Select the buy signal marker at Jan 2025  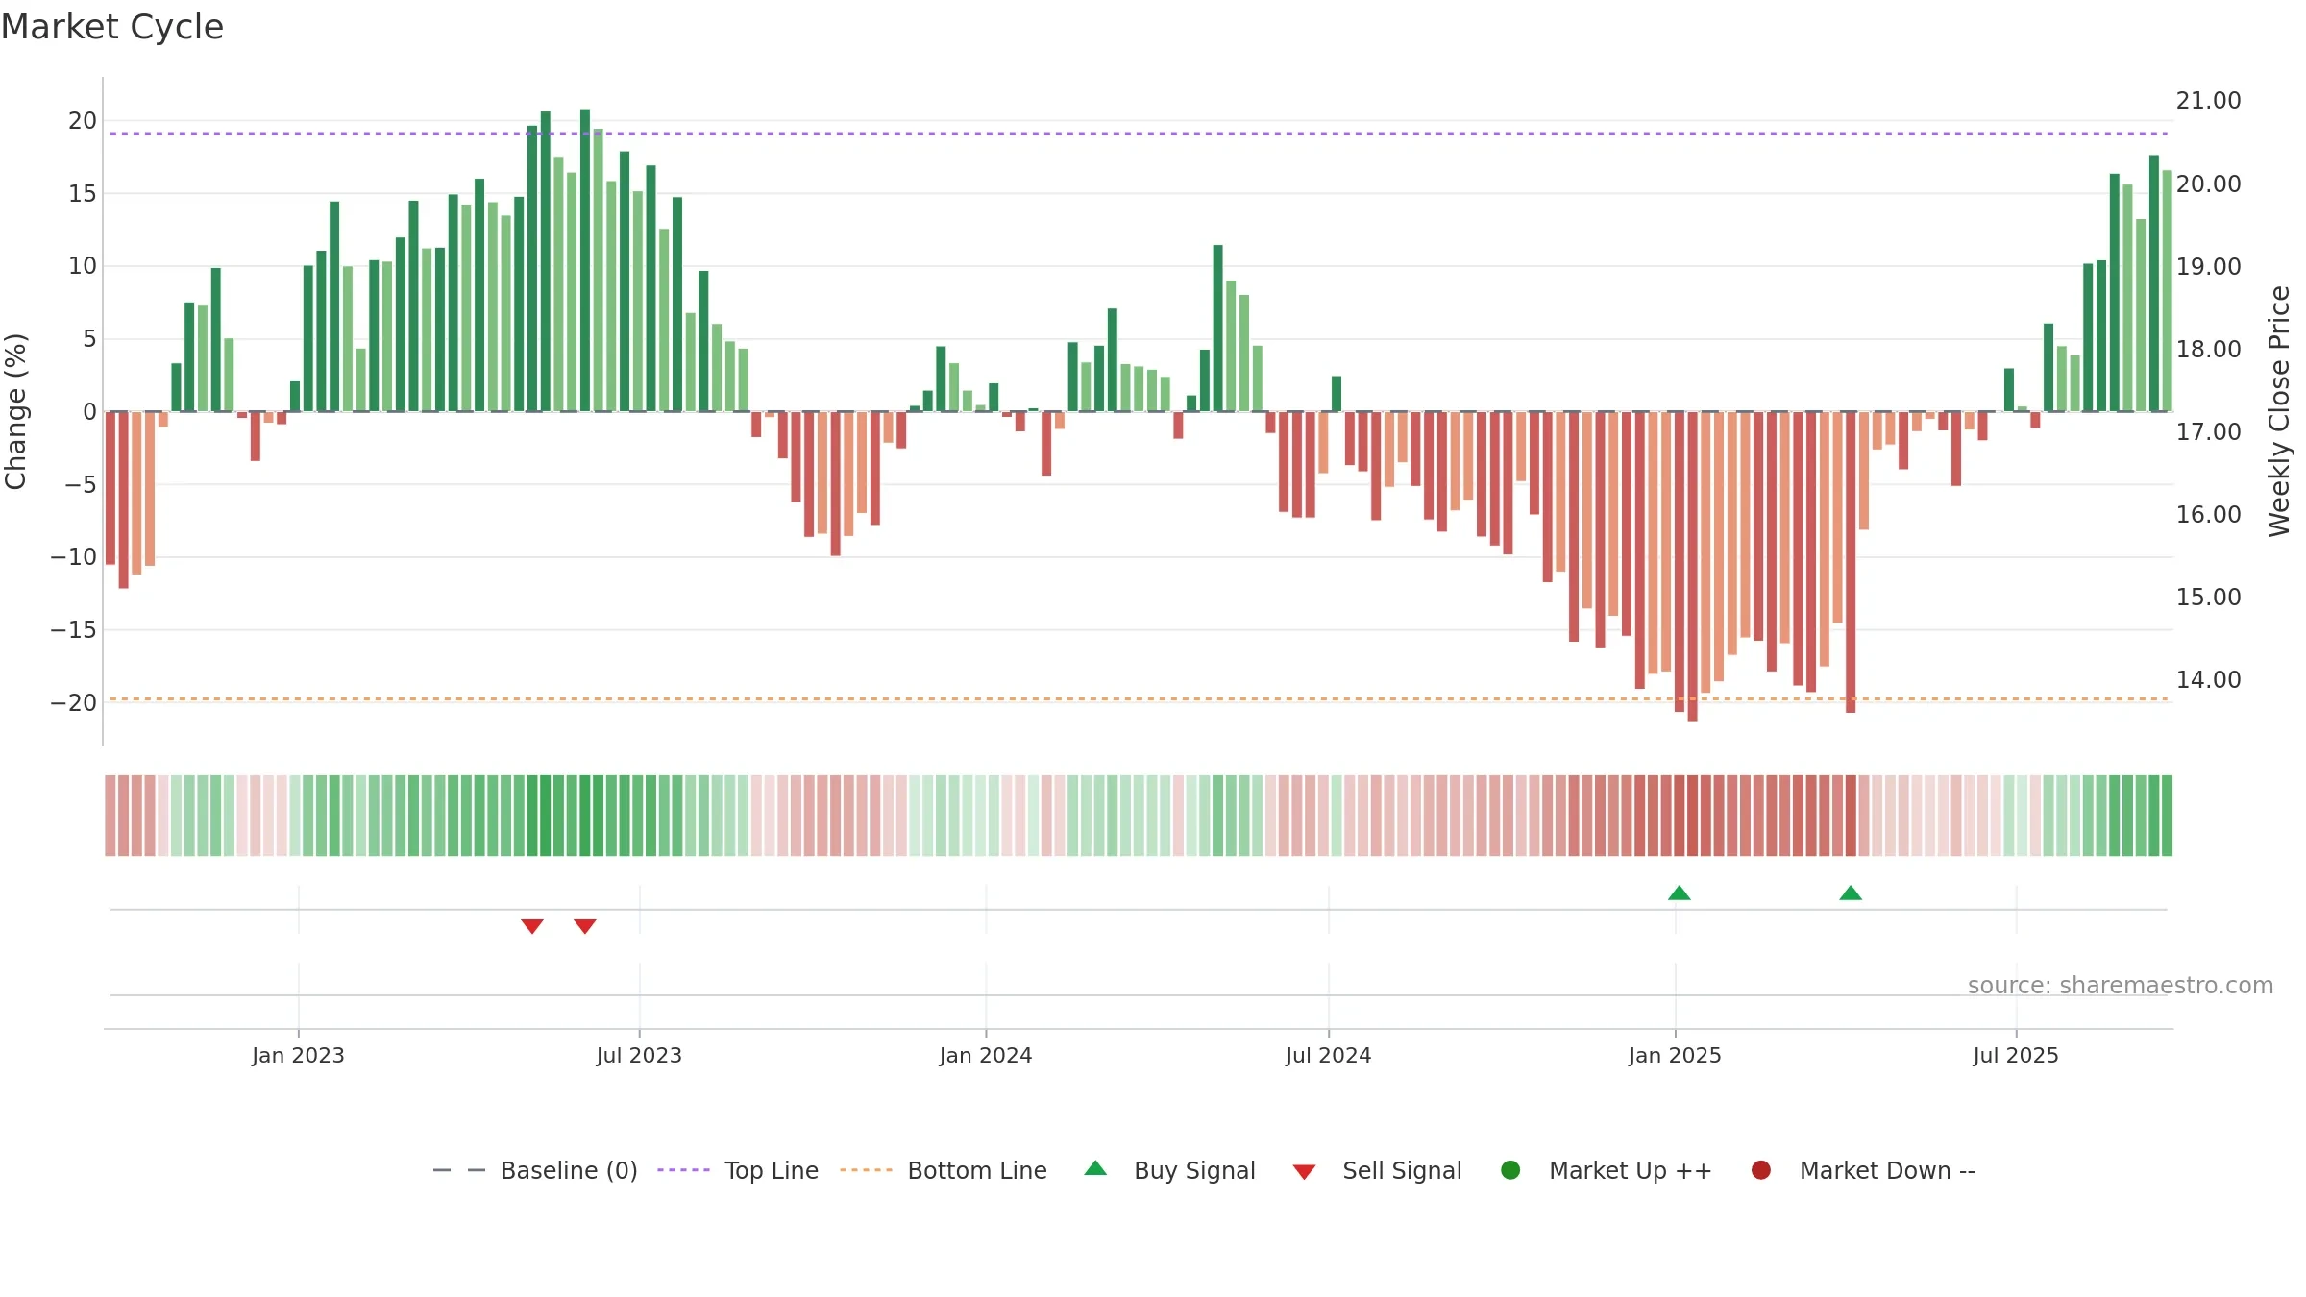point(1680,893)
